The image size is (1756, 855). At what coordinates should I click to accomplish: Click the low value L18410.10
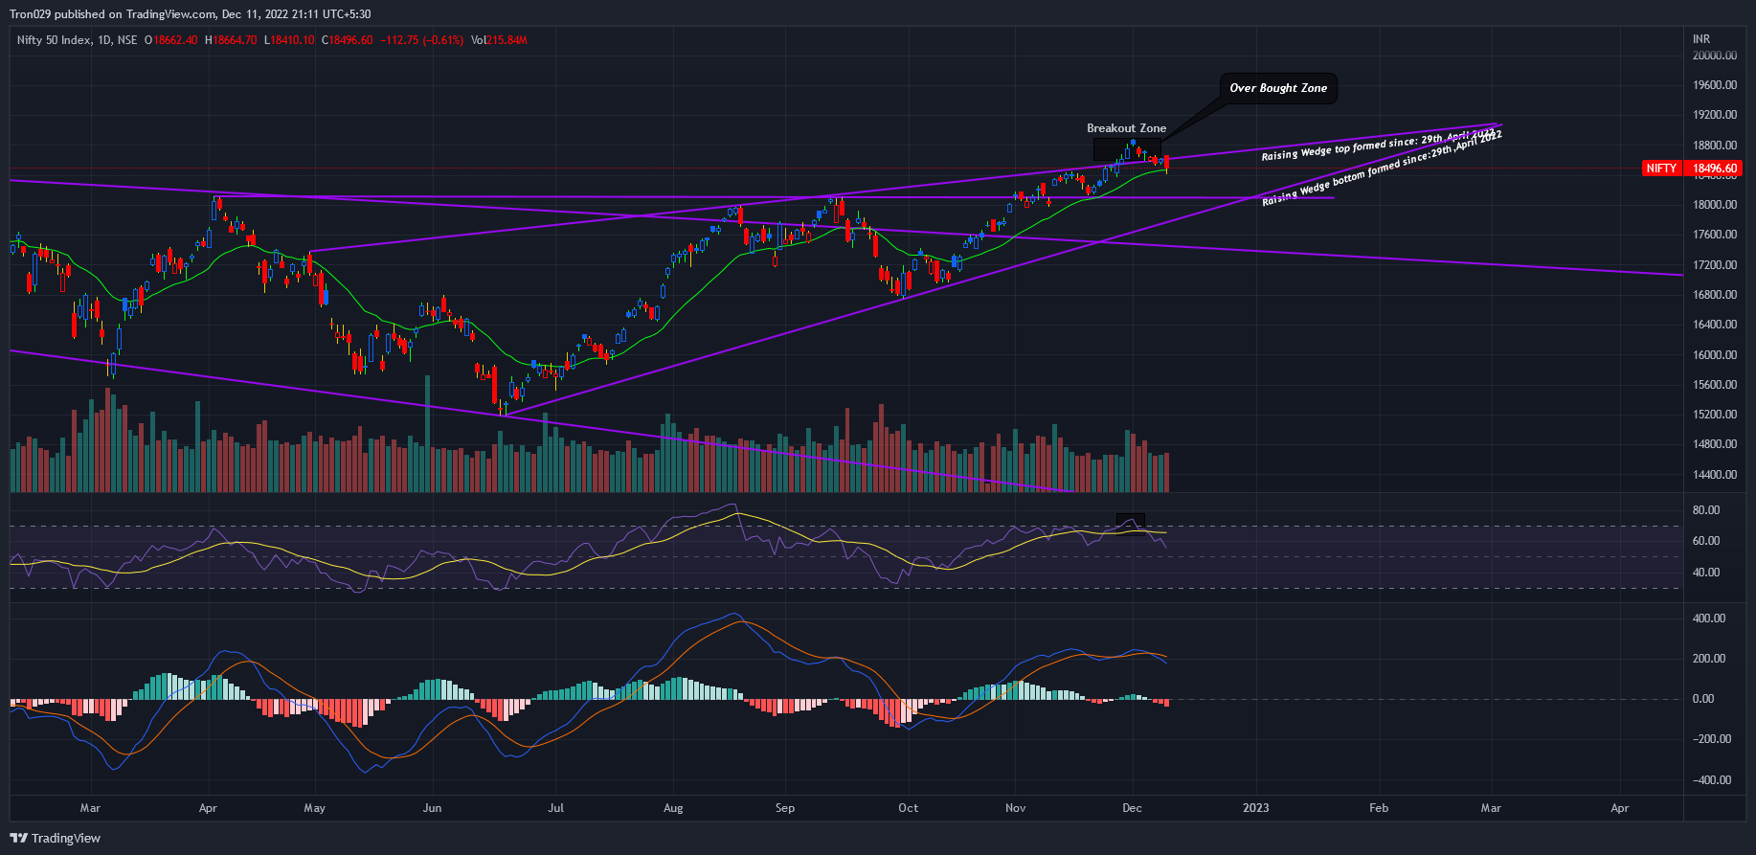click(289, 40)
